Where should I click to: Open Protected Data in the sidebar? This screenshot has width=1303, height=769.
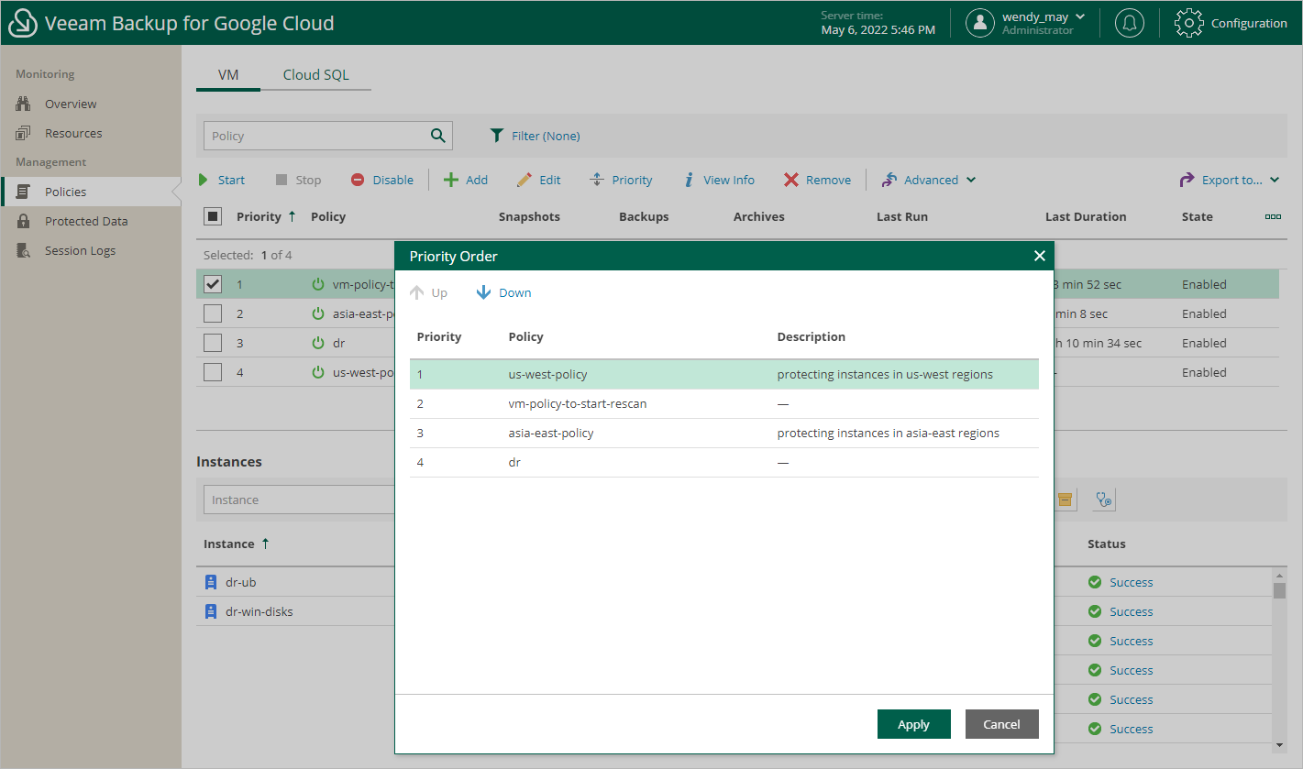[x=86, y=221]
